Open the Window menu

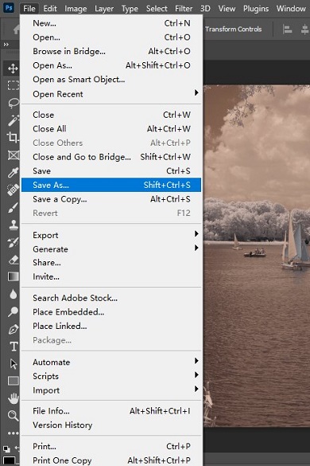291,8
